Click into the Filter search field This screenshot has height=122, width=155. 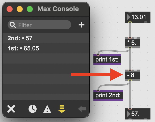point(43,25)
